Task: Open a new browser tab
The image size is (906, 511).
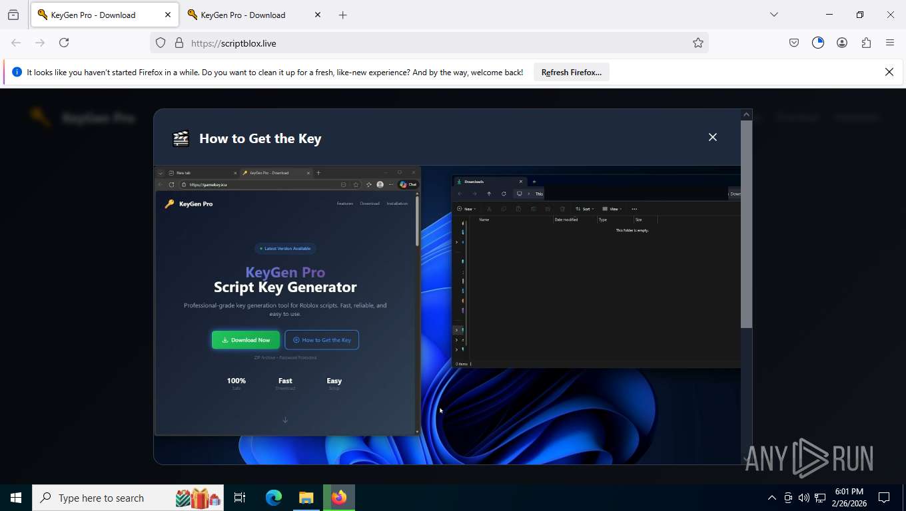Action: click(x=343, y=15)
